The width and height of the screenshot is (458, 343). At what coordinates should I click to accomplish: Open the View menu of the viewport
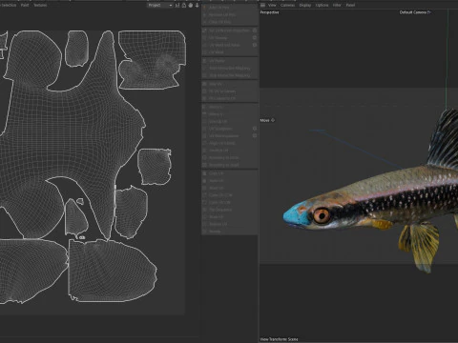click(272, 5)
